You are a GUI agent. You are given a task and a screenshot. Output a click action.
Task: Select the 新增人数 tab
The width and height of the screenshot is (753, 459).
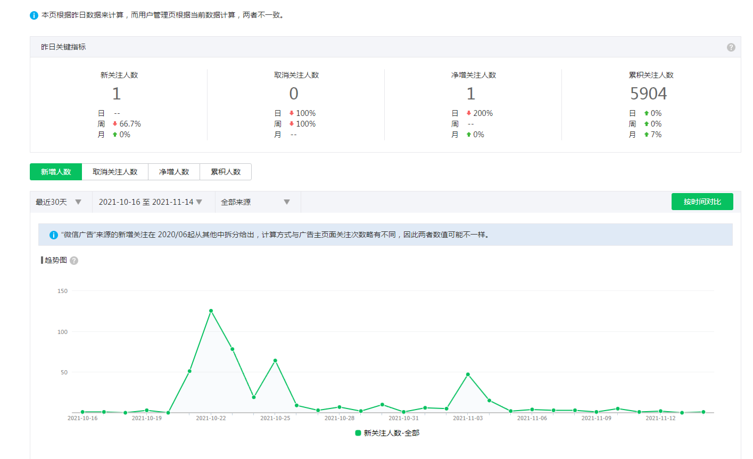click(x=56, y=172)
